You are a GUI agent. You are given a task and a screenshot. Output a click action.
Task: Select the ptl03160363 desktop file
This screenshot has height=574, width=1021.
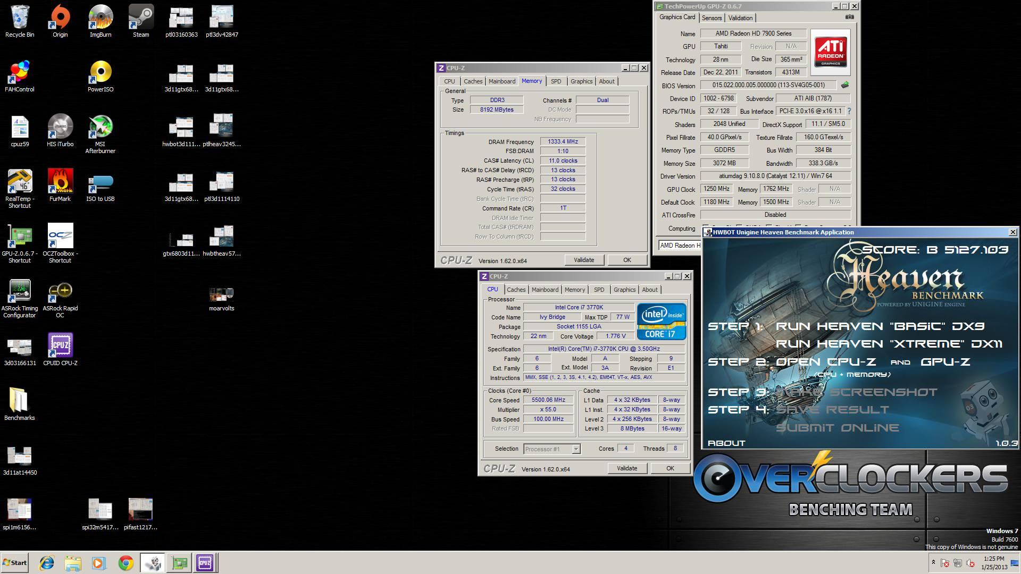pyautogui.click(x=181, y=21)
